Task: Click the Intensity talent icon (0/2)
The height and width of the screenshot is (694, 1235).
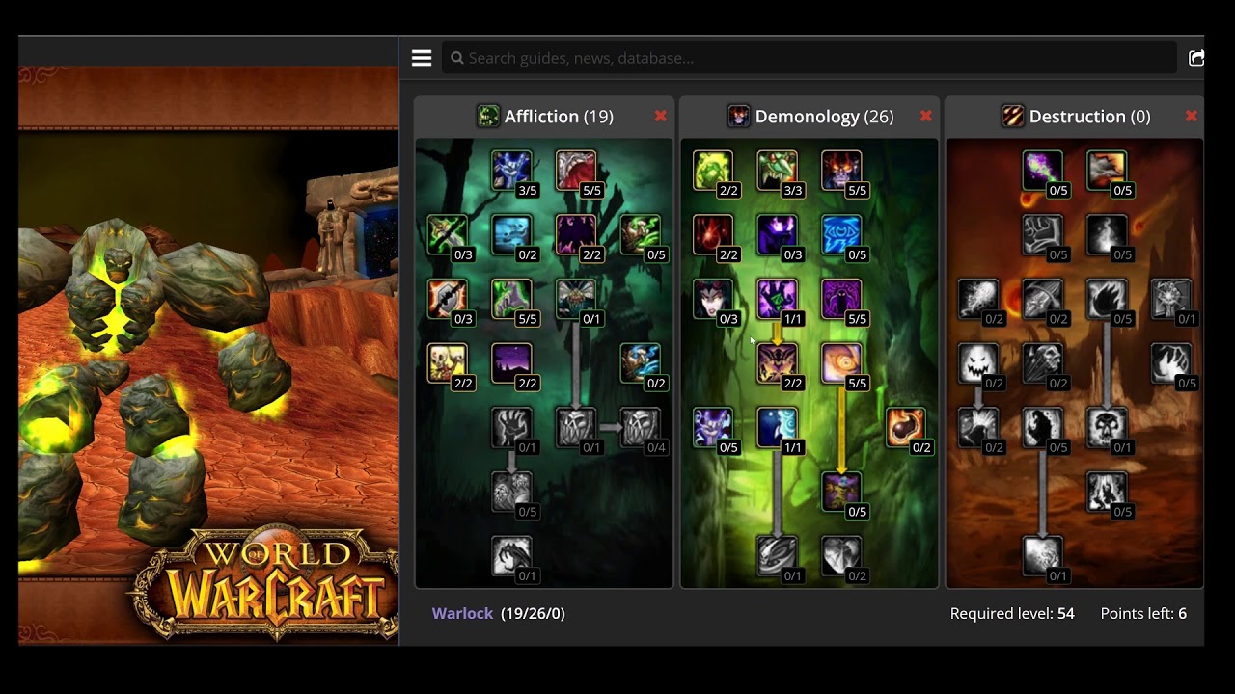Action: 978,363
